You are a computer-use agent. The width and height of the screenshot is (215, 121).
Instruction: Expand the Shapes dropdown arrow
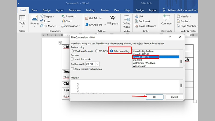[53, 16]
